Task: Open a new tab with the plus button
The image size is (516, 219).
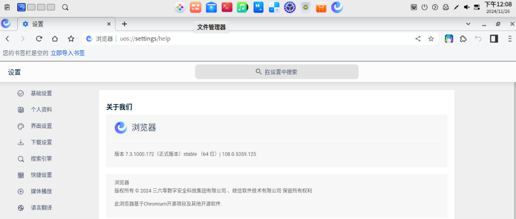Action: [x=124, y=24]
